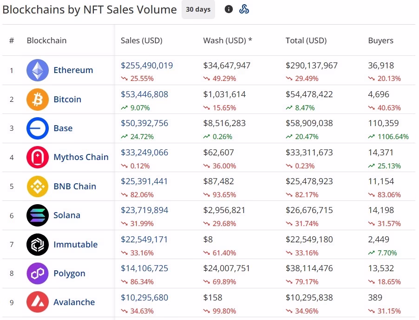This screenshot has width=419, height=320.
Task: Click the Mythos Chain logo
Action: pos(37,157)
